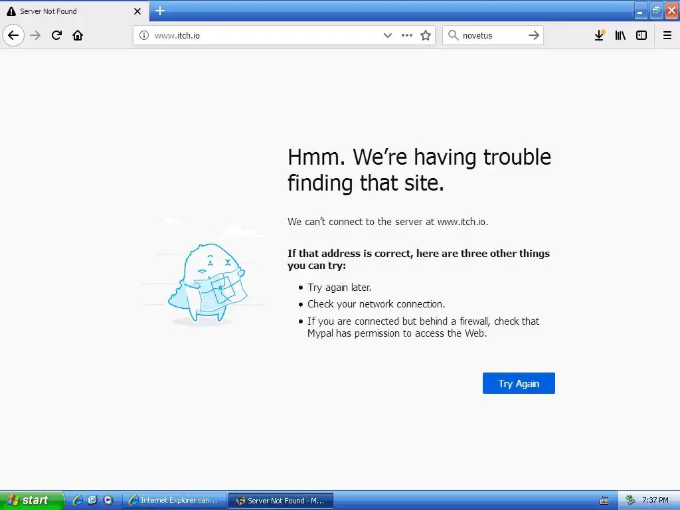Viewport: 680px width, 510px height.
Task: Click the keyboard tray icon
Action: pyautogui.click(x=604, y=501)
